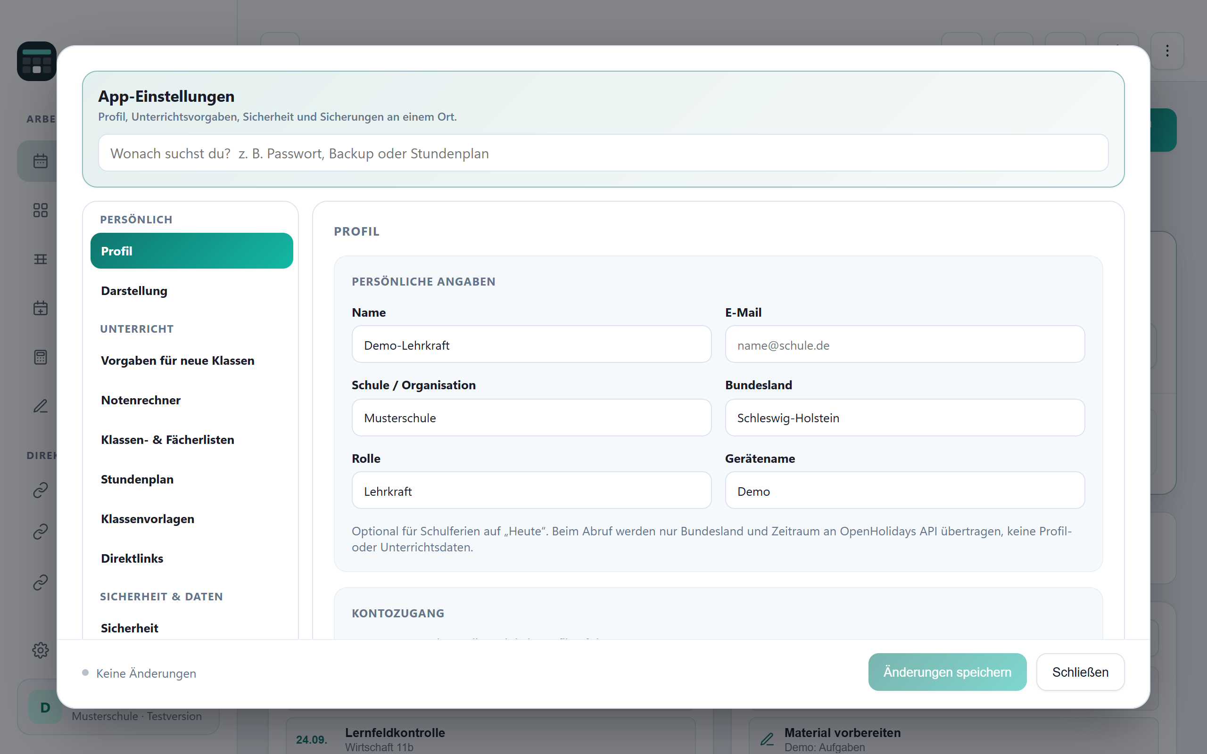
Task: Select the Klassenvorlagen section
Action: pyautogui.click(x=191, y=519)
